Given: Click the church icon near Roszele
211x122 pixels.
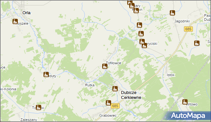Looking at the screenshot, I should [x=15, y=21].
